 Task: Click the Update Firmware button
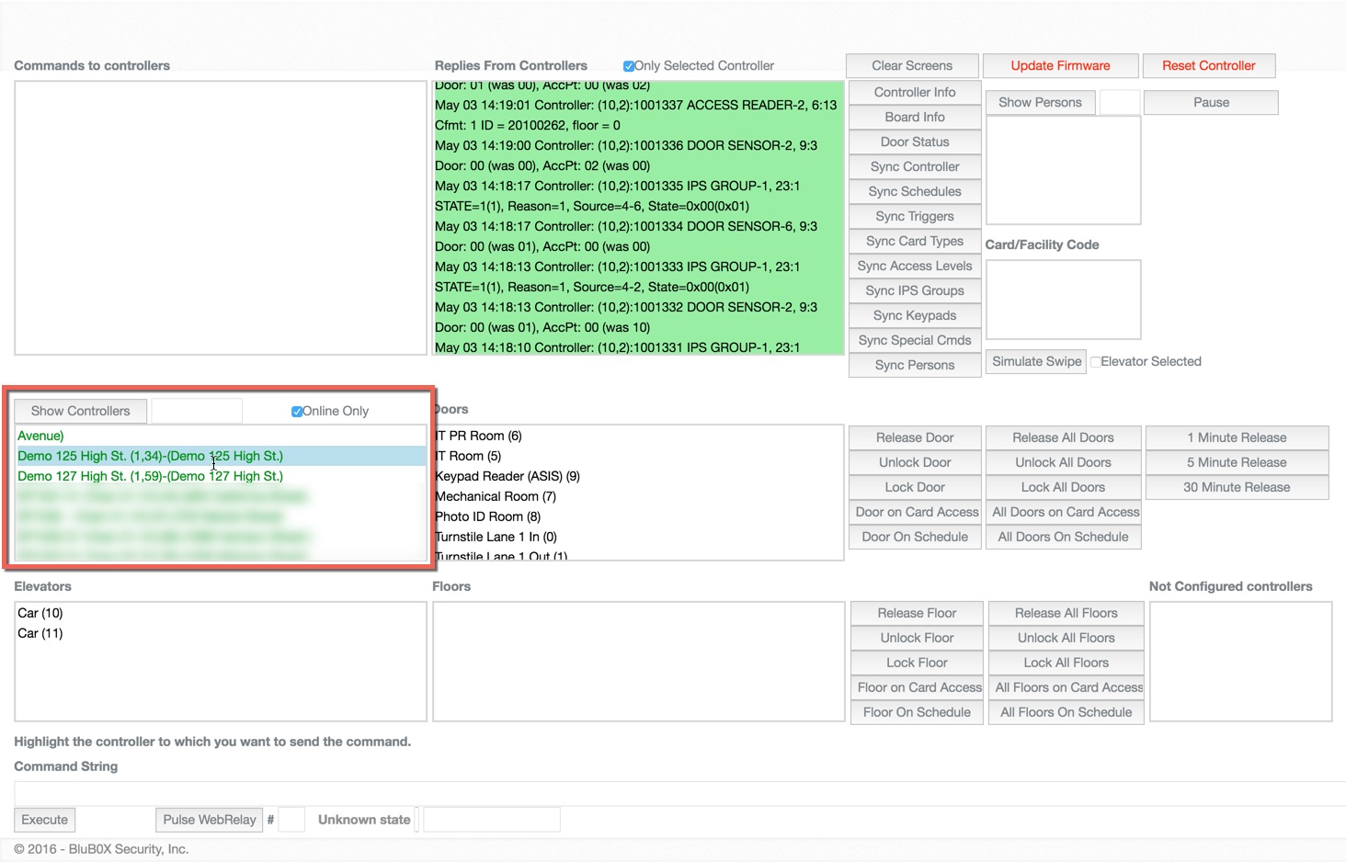click(1060, 66)
